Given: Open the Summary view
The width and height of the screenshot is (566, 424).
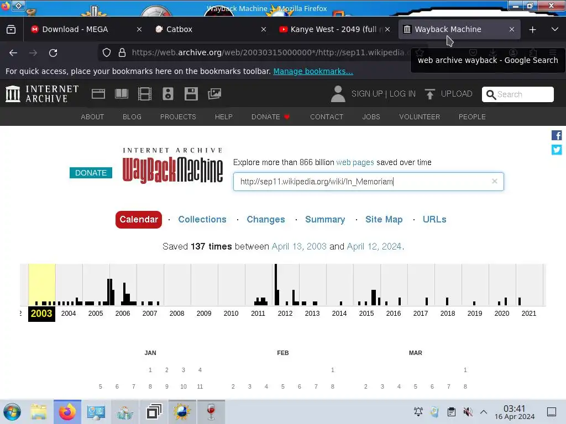Looking at the screenshot, I should pos(325,219).
